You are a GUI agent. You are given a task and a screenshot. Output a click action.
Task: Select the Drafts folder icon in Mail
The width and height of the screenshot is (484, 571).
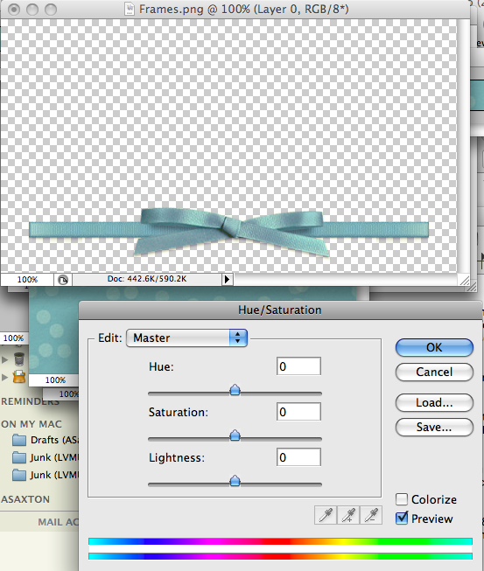coord(19,440)
